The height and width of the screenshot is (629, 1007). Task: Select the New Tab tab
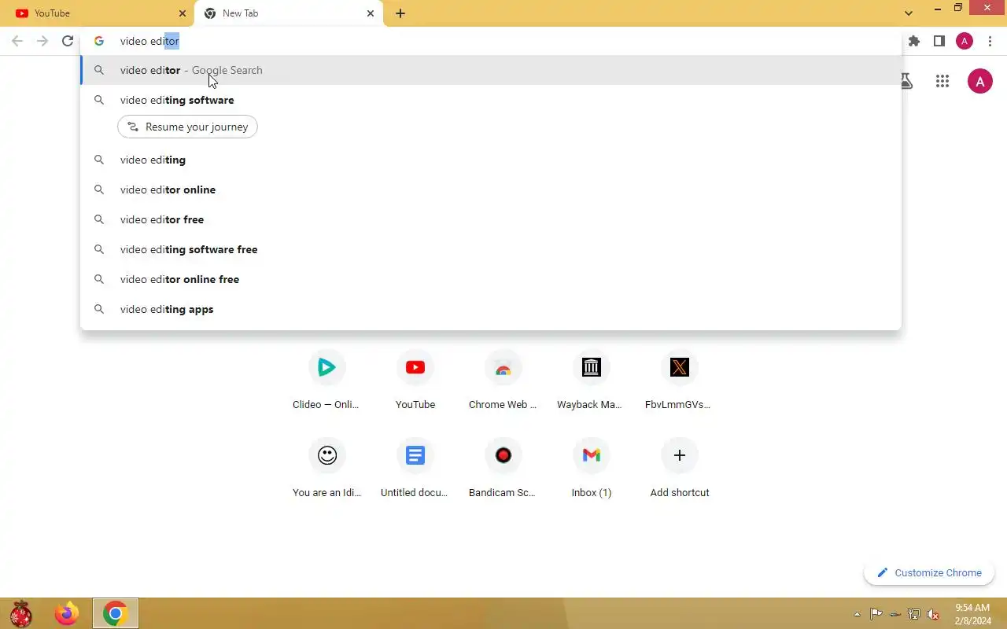288,13
